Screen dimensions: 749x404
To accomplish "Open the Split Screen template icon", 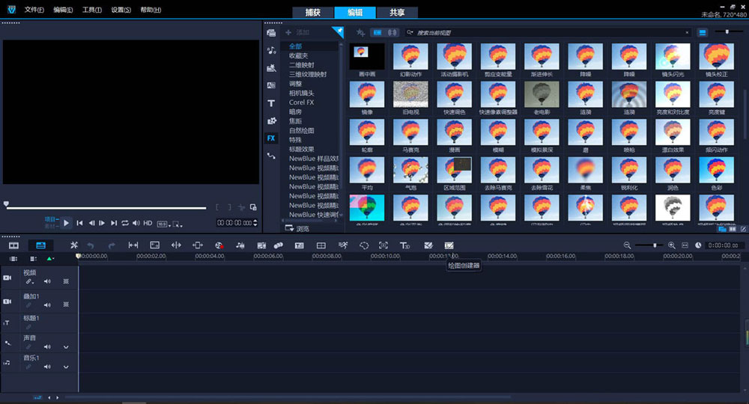I will 321,245.
